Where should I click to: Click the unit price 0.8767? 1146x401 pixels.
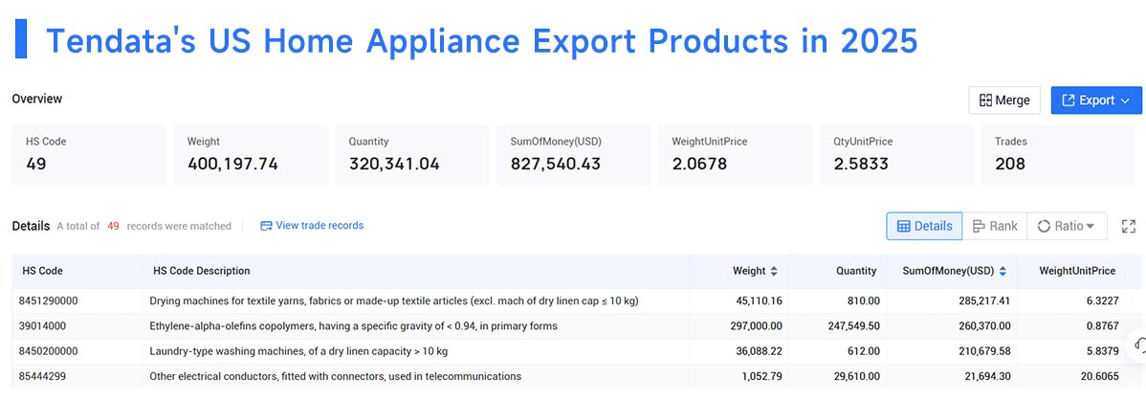1103,325
